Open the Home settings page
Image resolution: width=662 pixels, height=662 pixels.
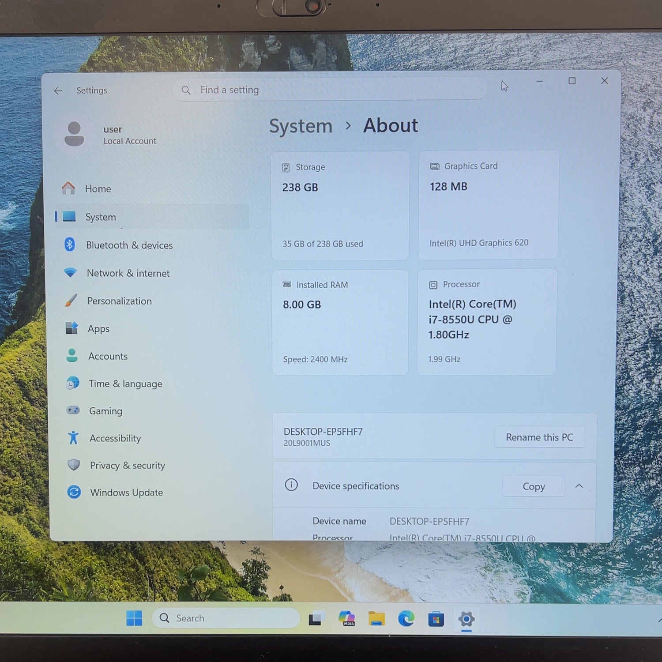[x=151, y=188]
